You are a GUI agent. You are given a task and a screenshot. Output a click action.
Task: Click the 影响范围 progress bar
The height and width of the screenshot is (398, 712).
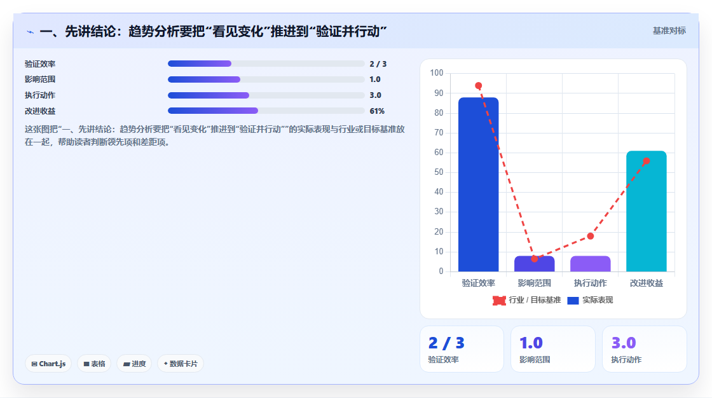[x=266, y=79]
